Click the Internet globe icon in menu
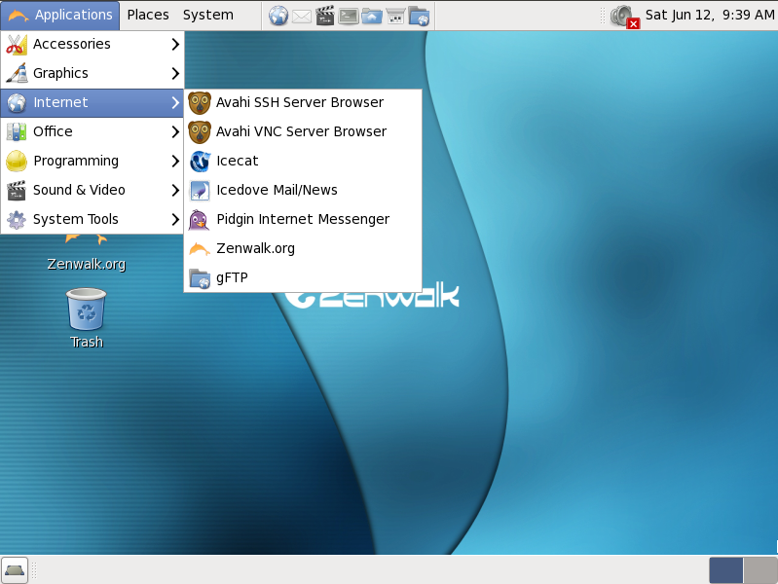778x584 pixels. (17, 103)
